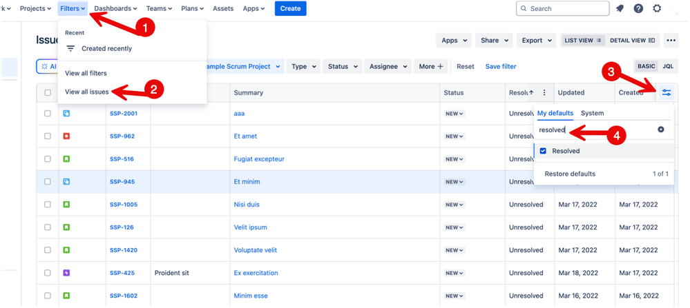Open the column configuration sliders icon

[667, 92]
